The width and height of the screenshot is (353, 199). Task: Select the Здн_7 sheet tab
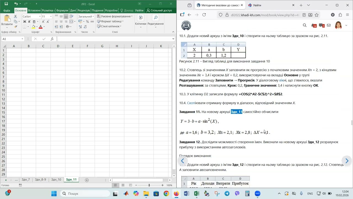coord(26,180)
